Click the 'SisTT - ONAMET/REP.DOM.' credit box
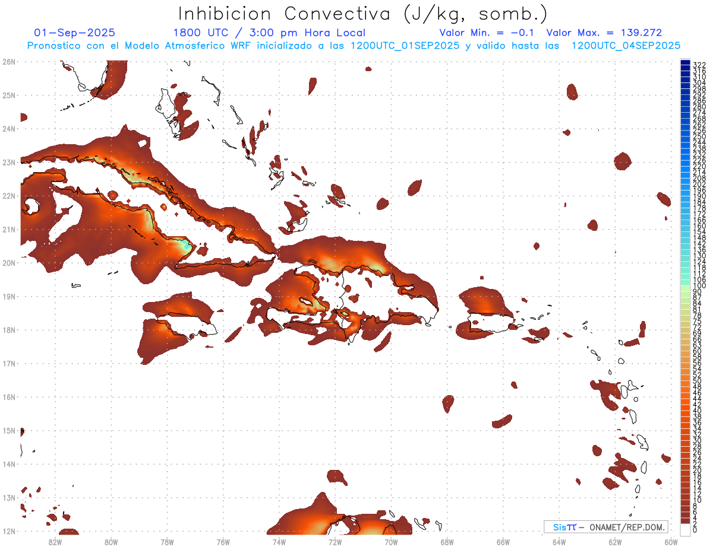 (606, 527)
